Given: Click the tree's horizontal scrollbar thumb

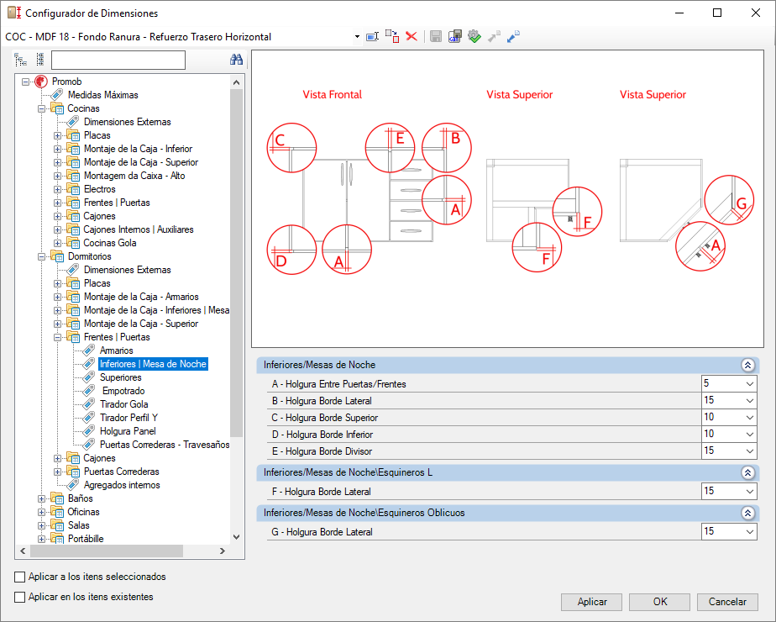Looking at the screenshot, I should click(107, 551).
